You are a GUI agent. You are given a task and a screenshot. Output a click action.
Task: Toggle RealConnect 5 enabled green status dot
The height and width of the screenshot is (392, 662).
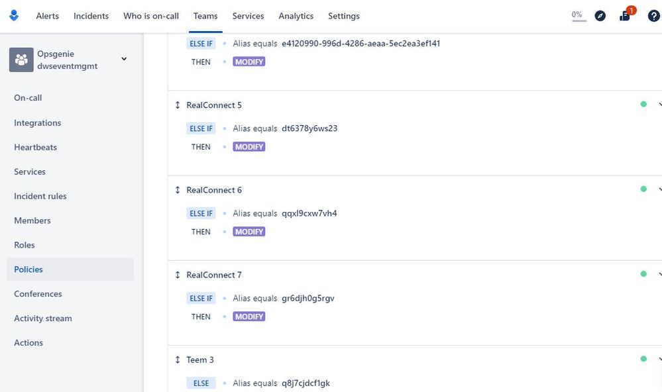tap(643, 104)
